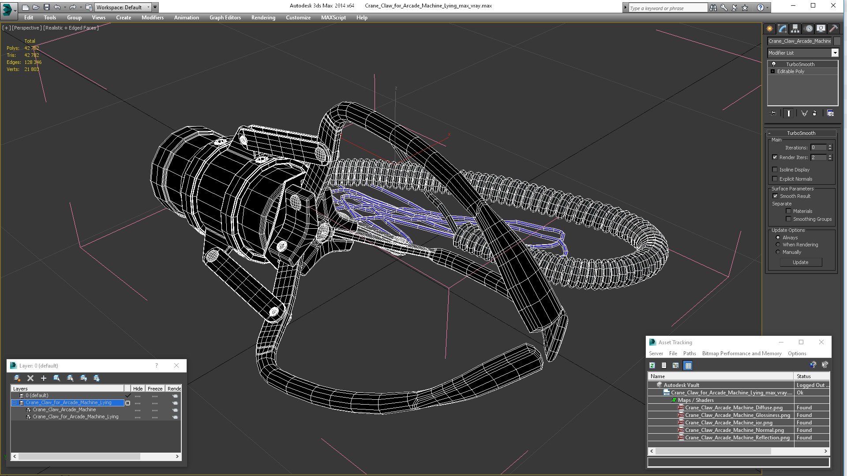Enable Separate by Smoothing Groups checkbox
The image size is (847, 476).
[788, 219]
